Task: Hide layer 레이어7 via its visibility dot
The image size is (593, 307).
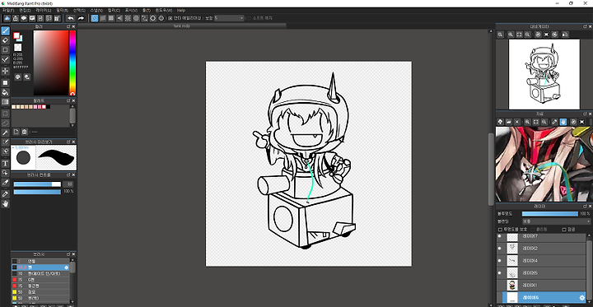Action: (x=500, y=236)
